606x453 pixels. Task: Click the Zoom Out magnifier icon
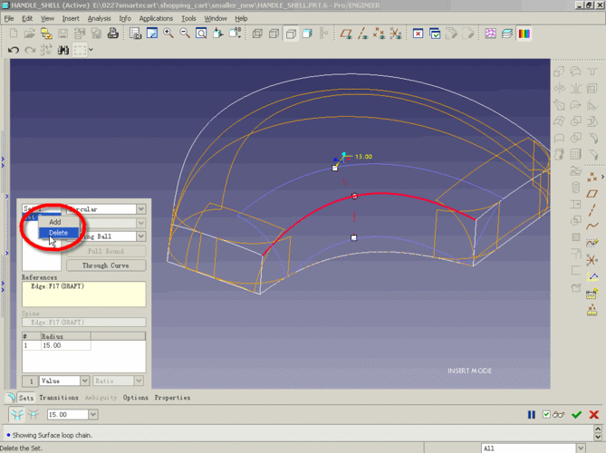click(x=185, y=34)
